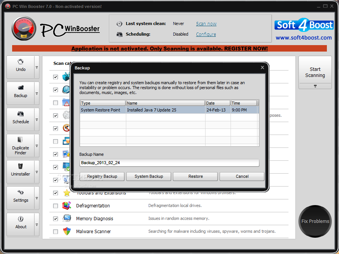Click the clock icon beside Last system clean
Screen dimensions: 339x254
[x=119, y=24]
